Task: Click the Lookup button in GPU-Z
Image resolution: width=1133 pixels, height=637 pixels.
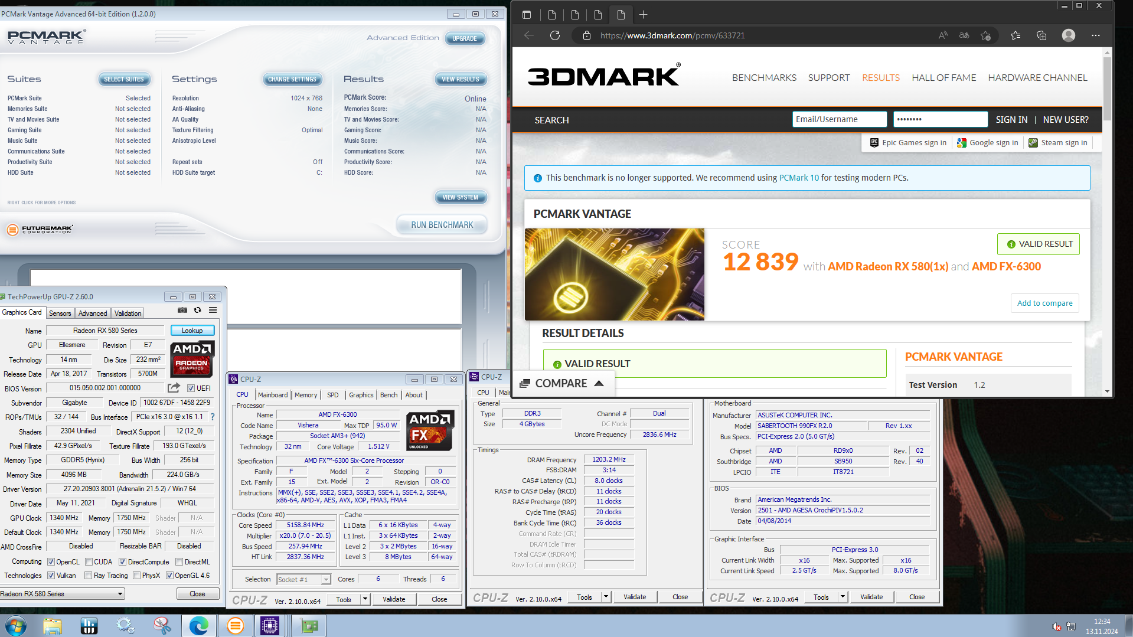Action: [x=192, y=331]
